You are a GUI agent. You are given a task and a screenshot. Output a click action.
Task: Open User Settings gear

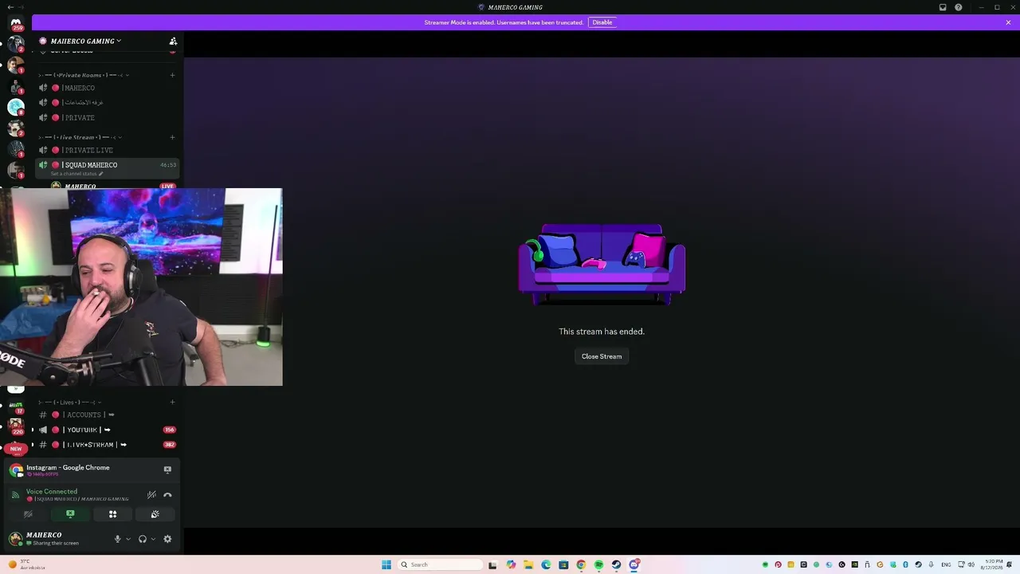pyautogui.click(x=167, y=539)
